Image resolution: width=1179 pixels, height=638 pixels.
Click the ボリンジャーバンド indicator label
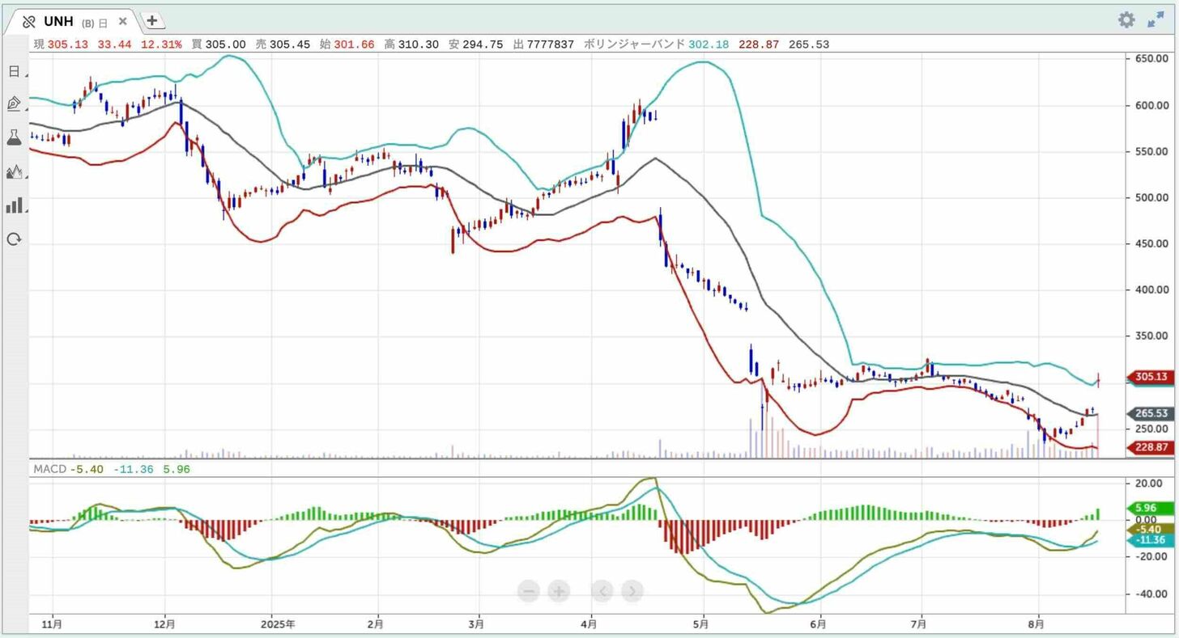tap(634, 44)
